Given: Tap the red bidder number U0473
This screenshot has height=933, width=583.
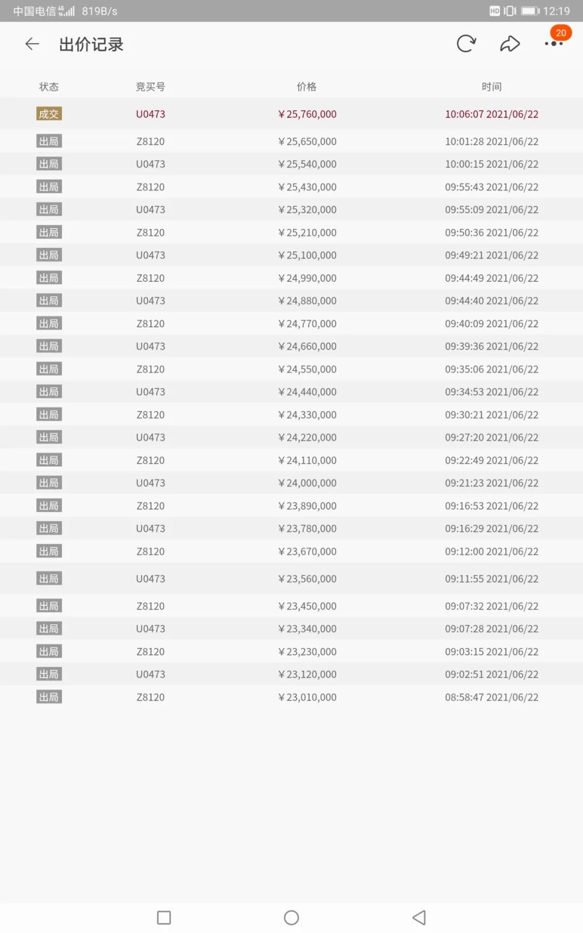Looking at the screenshot, I should [151, 114].
